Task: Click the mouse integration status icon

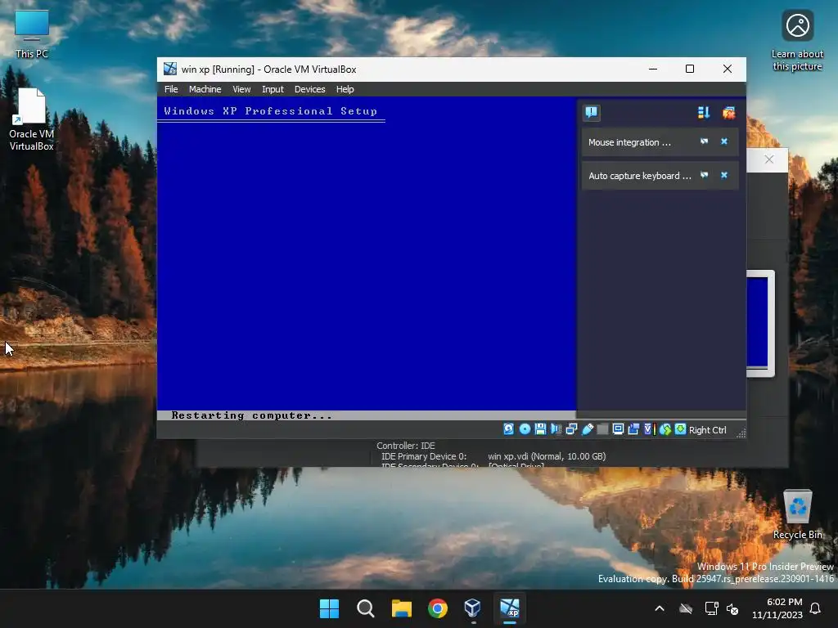Action: [665, 429]
